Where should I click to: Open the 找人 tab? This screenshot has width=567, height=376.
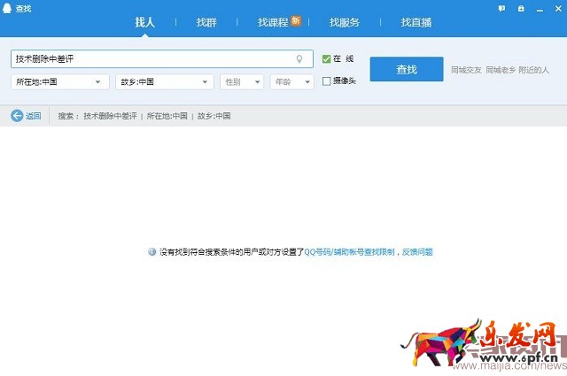coord(144,22)
